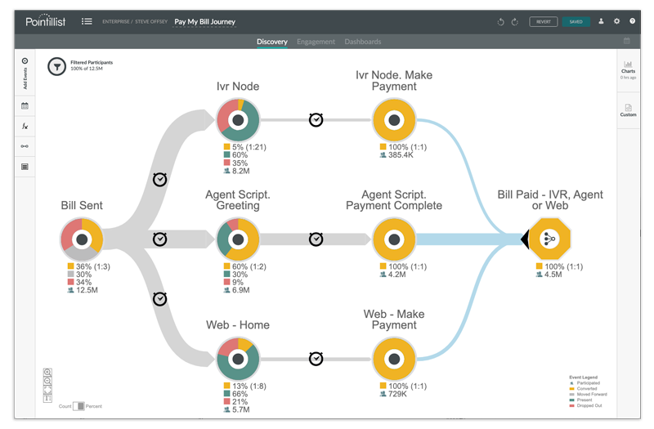Open the Filtered Participants funnel icon

(x=56, y=67)
